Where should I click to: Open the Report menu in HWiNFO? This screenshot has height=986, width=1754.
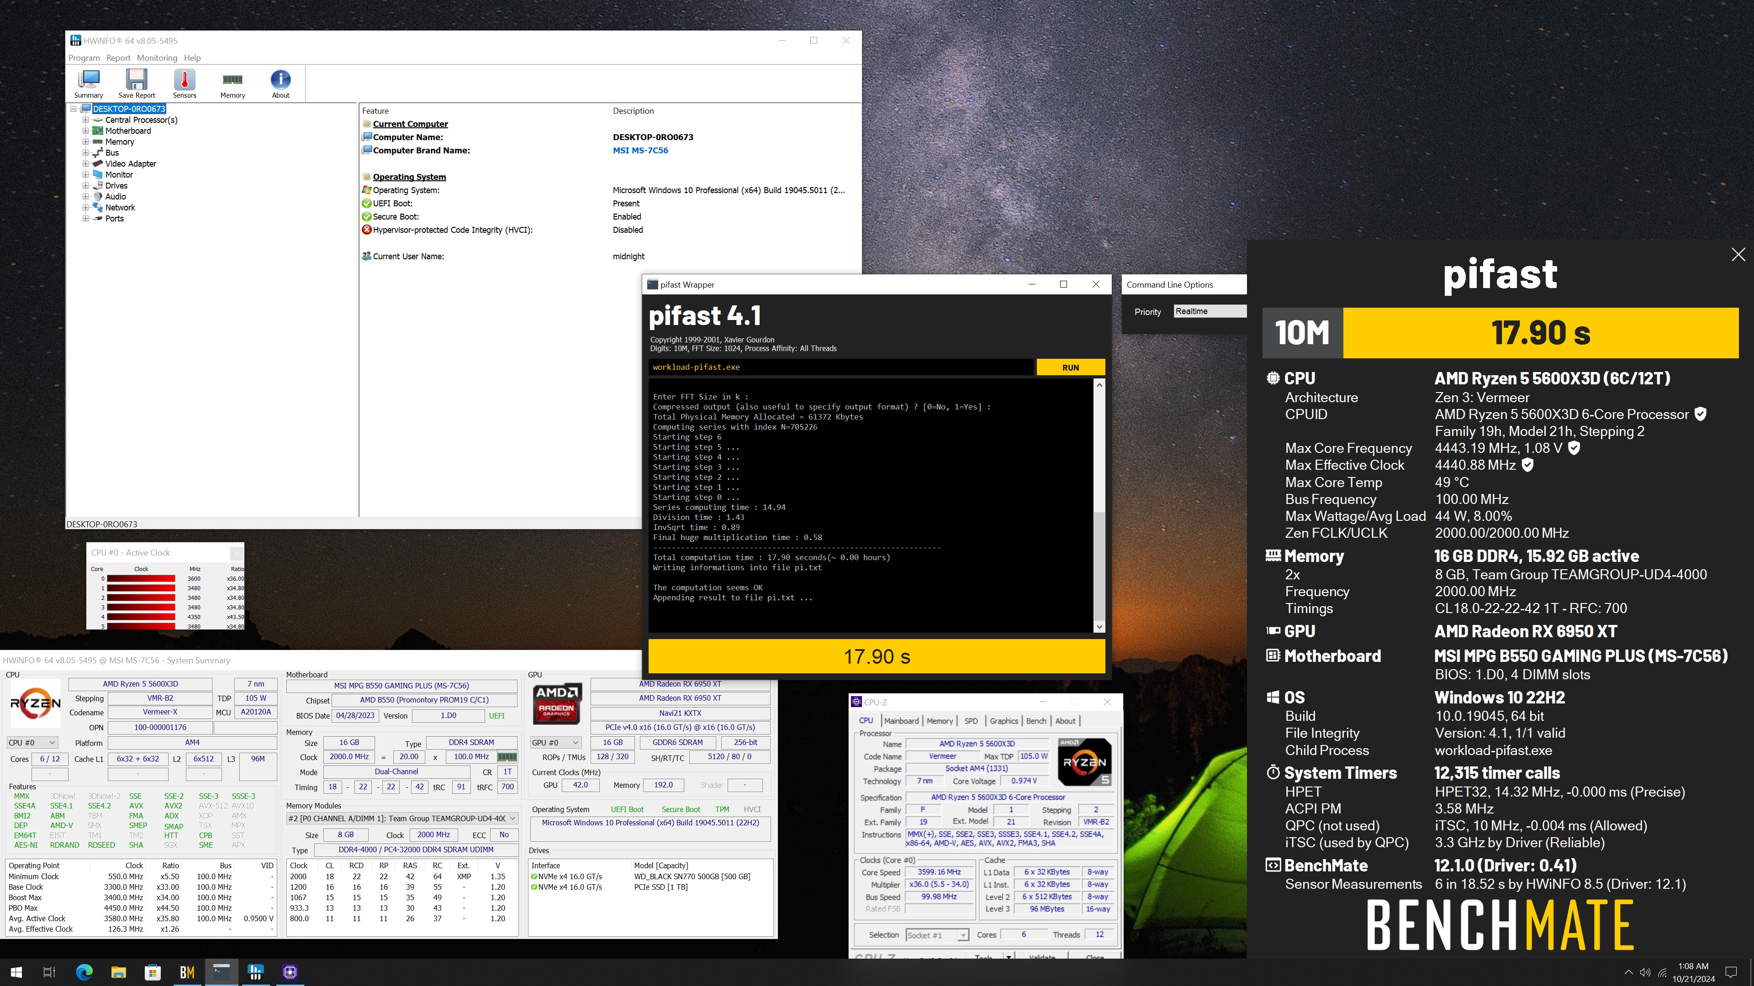118,58
